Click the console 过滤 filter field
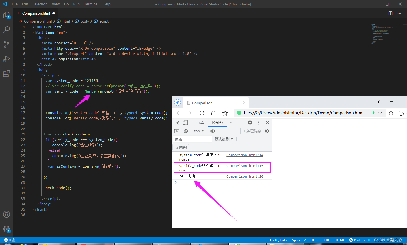The image size is (407, 245). pyautogui.click(x=192, y=139)
